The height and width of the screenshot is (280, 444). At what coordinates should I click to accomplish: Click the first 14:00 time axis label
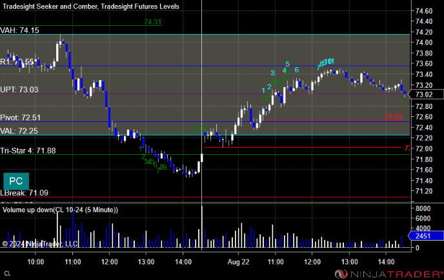(x=183, y=262)
